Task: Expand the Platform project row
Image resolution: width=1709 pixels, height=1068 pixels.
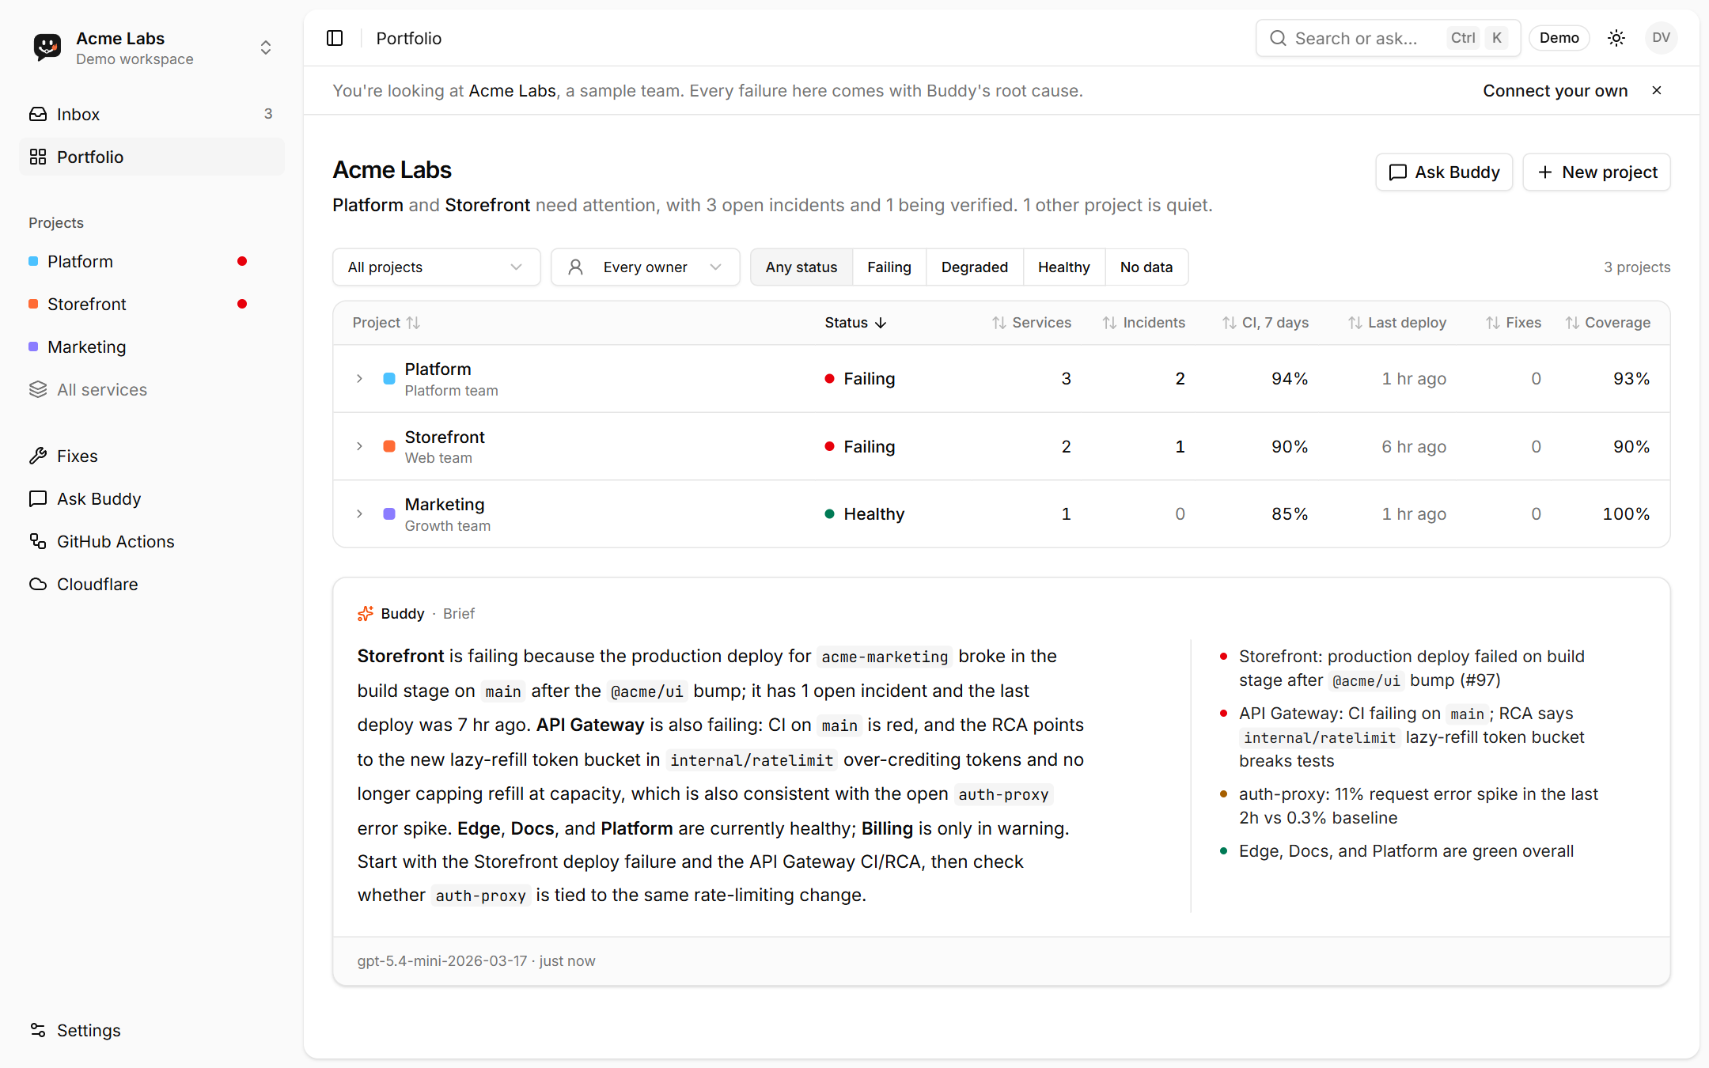Action: (359, 379)
